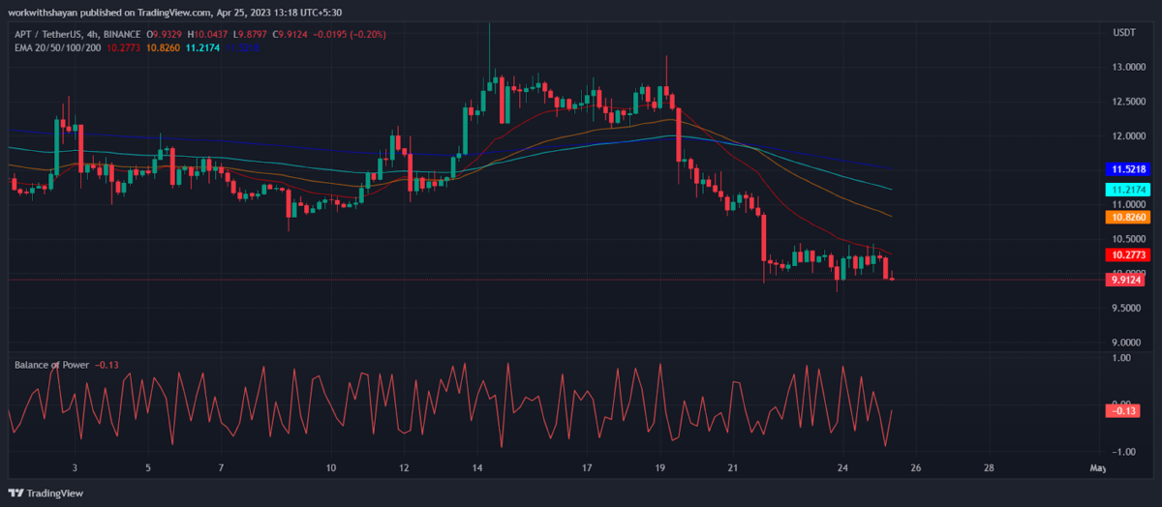
Task: Click the cyan 11.2174 price axis tag
Action: [x=1127, y=190]
